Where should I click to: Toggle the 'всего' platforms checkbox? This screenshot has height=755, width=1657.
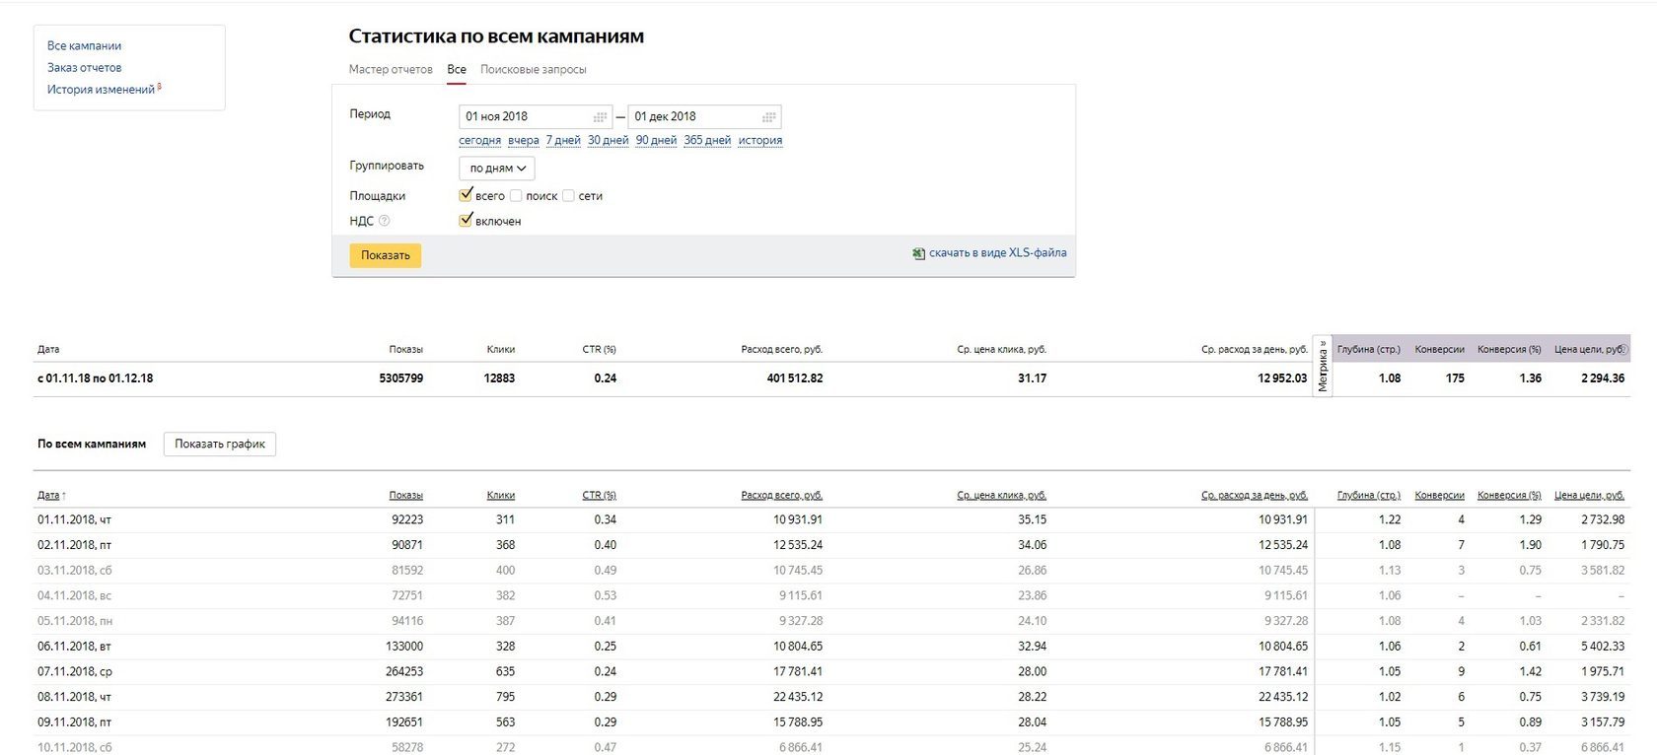point(466,195)
